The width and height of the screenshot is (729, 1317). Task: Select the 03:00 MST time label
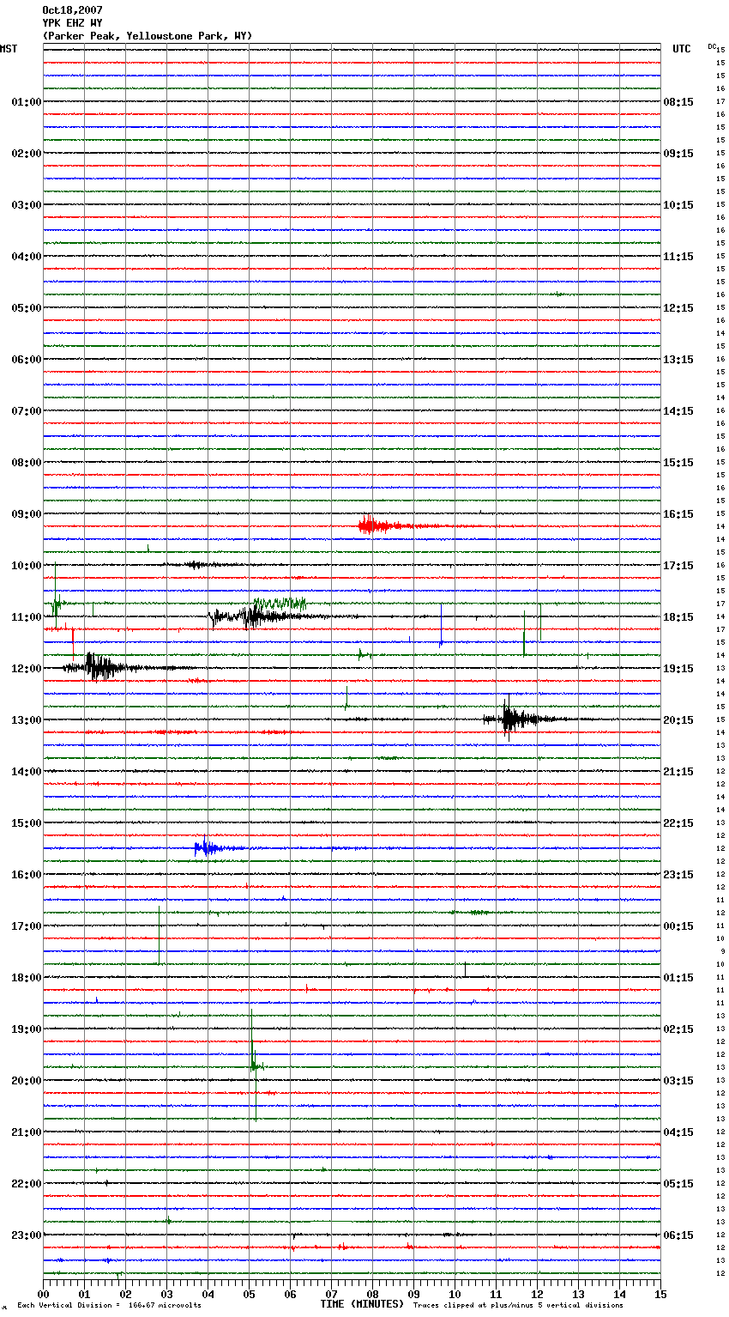point(27,205)
